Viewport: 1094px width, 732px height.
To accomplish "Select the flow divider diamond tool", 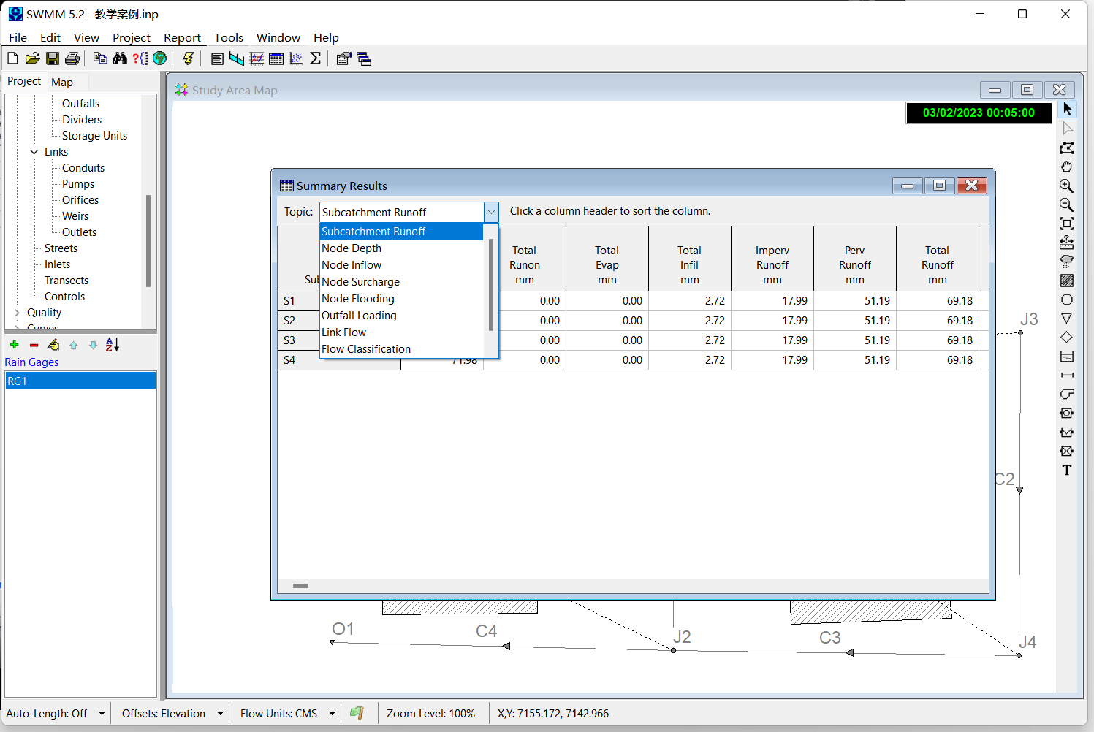I will point(1067,338).
